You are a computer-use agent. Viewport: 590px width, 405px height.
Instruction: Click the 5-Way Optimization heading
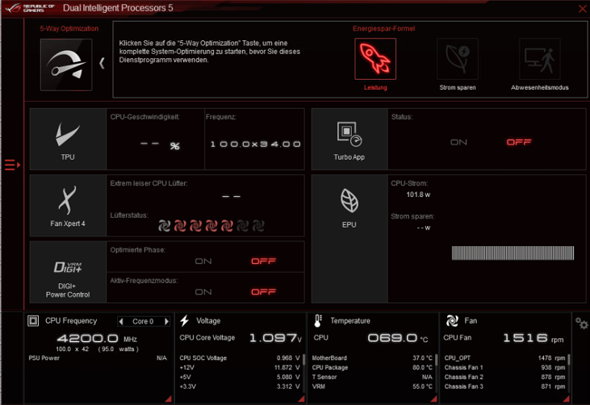(x=69, y=28)
